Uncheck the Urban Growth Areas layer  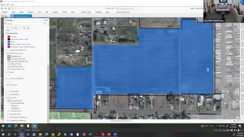click(8, 53)
